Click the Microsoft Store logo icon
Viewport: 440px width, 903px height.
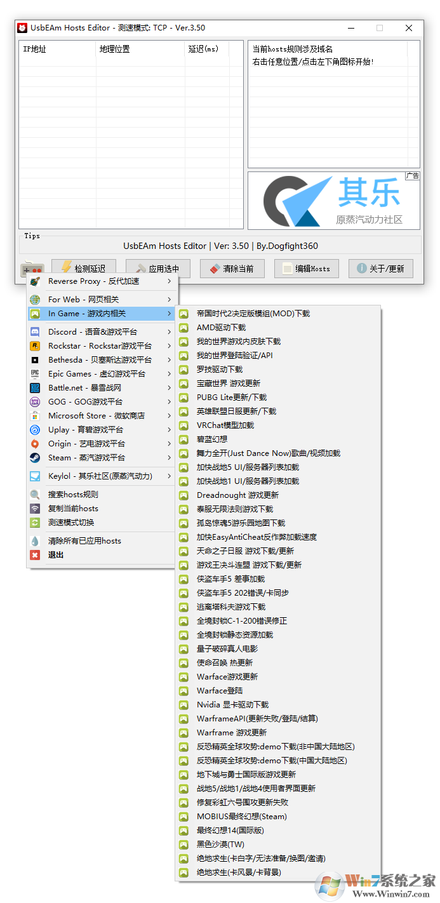coord(35,415)
